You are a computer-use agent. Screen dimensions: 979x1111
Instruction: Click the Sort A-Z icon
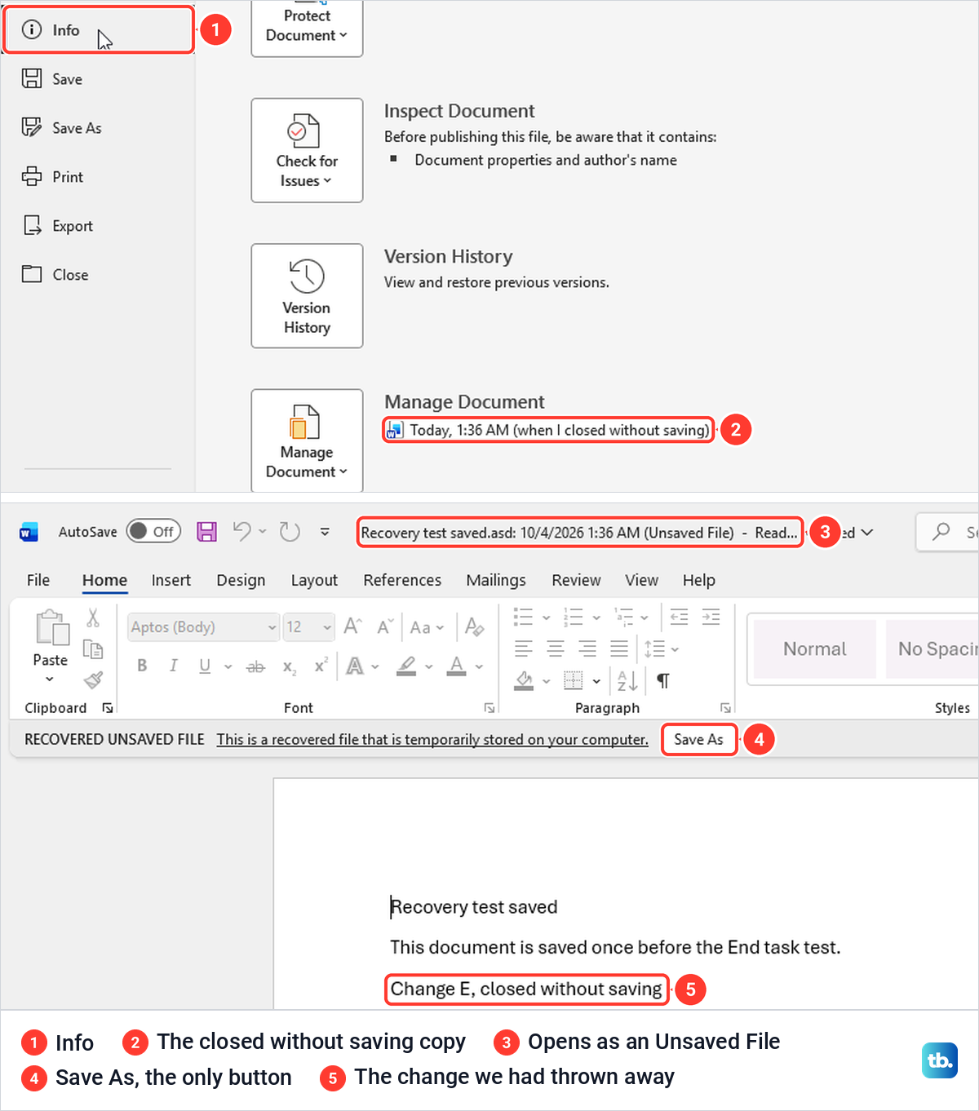click(x=627, y=680)
